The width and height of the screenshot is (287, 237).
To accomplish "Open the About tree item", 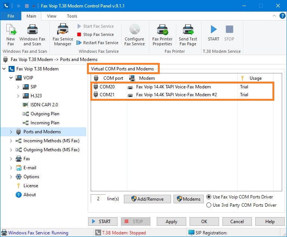I will 26,195.
